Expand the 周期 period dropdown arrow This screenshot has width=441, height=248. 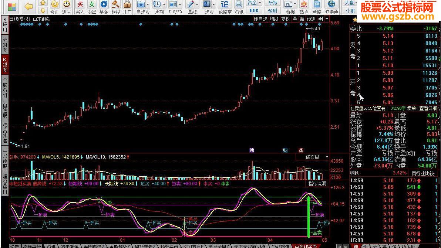click(164, 4)
